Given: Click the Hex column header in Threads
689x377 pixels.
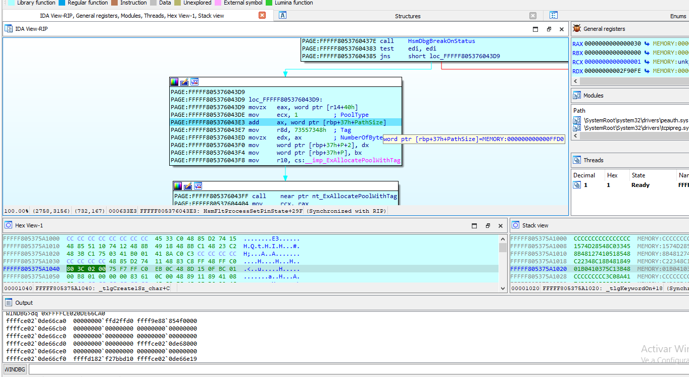Looking at the screenshot, I should coord(612,175).
